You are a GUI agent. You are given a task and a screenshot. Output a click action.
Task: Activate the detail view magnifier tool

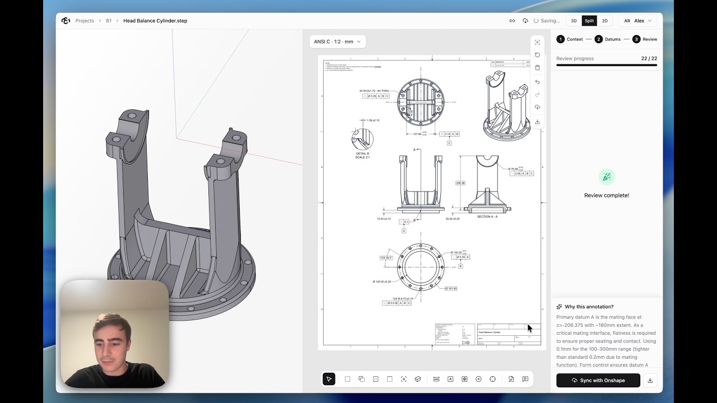pos(403,379)
